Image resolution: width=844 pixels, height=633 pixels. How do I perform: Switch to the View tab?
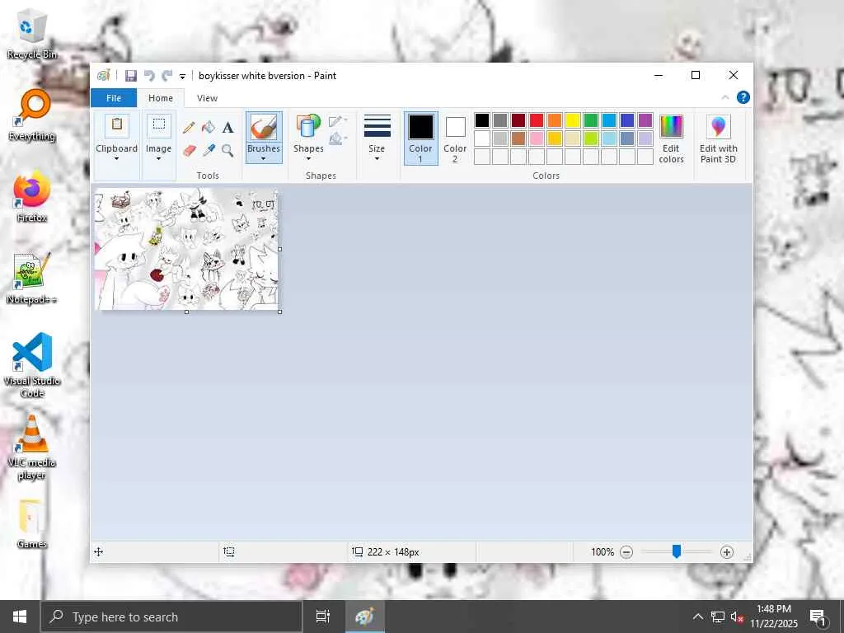coord(207,98)
